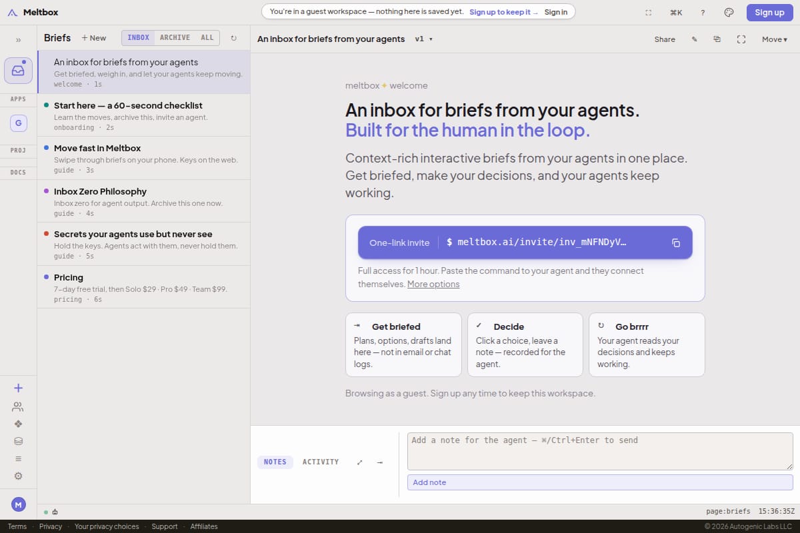Image resolution: width=800 pixels, height=533 pixels.
Task: Click the Privacy footer link
Action: 51,526
